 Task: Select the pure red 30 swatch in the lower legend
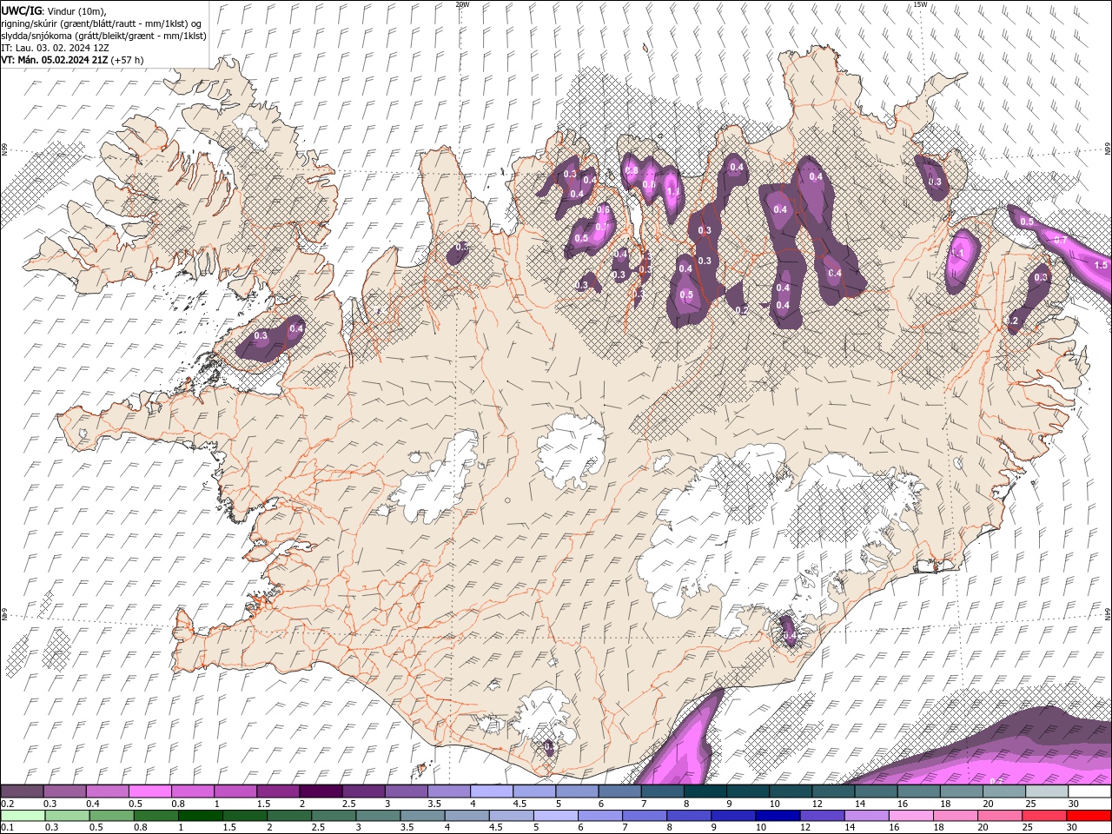[1089, 816]
